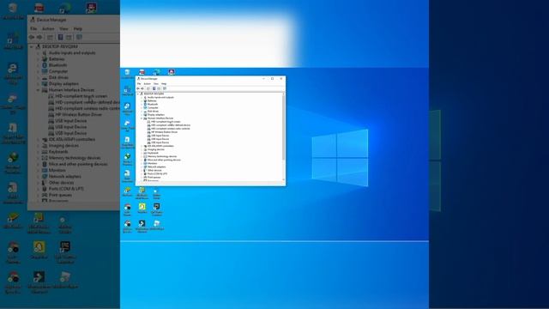Select Ports (COM & LPT) in dimmed left window

tap(66, 189)
